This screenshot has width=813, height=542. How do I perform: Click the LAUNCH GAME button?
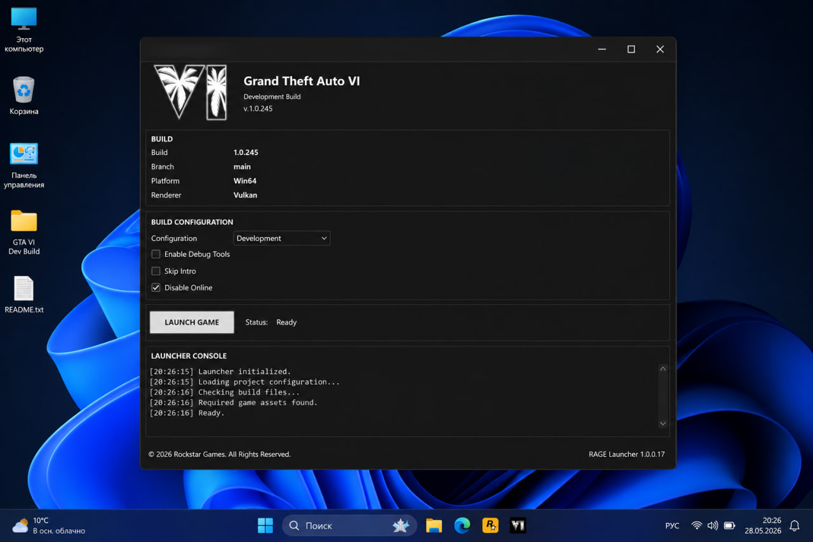point(192,322)
